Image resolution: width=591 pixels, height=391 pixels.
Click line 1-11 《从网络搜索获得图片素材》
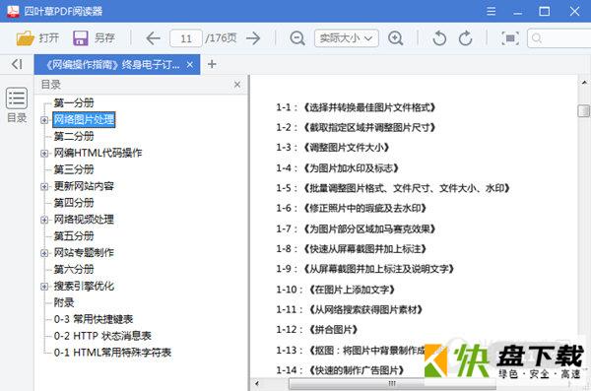[x=350, y=309]
